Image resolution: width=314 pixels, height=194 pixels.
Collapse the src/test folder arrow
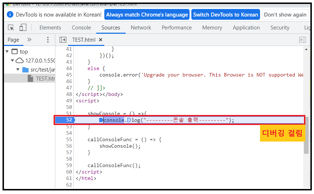tap(18, 69)
